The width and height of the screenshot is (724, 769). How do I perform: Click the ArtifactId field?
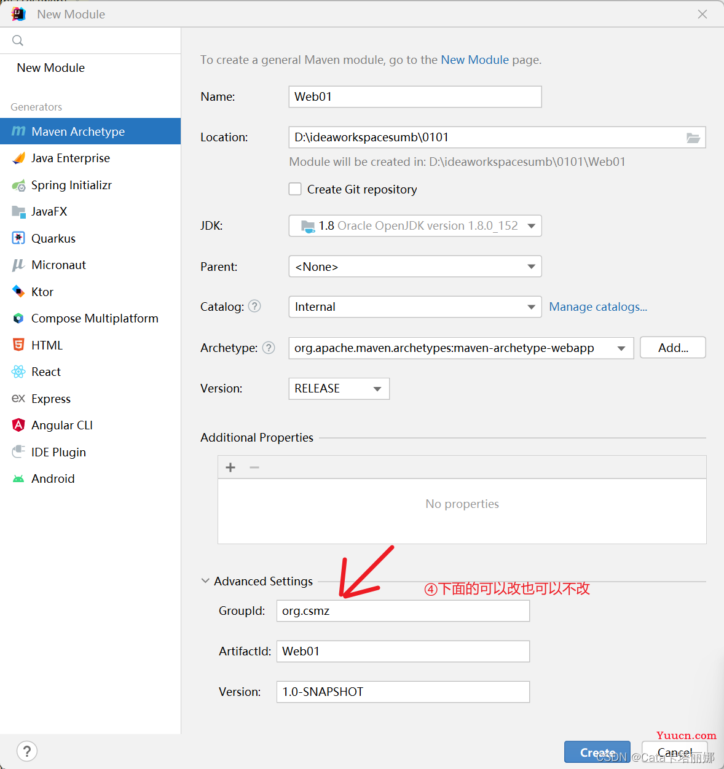403,652
